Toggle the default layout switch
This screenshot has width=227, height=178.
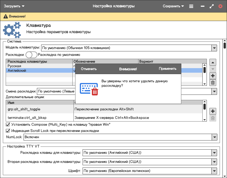coord(31,55)
